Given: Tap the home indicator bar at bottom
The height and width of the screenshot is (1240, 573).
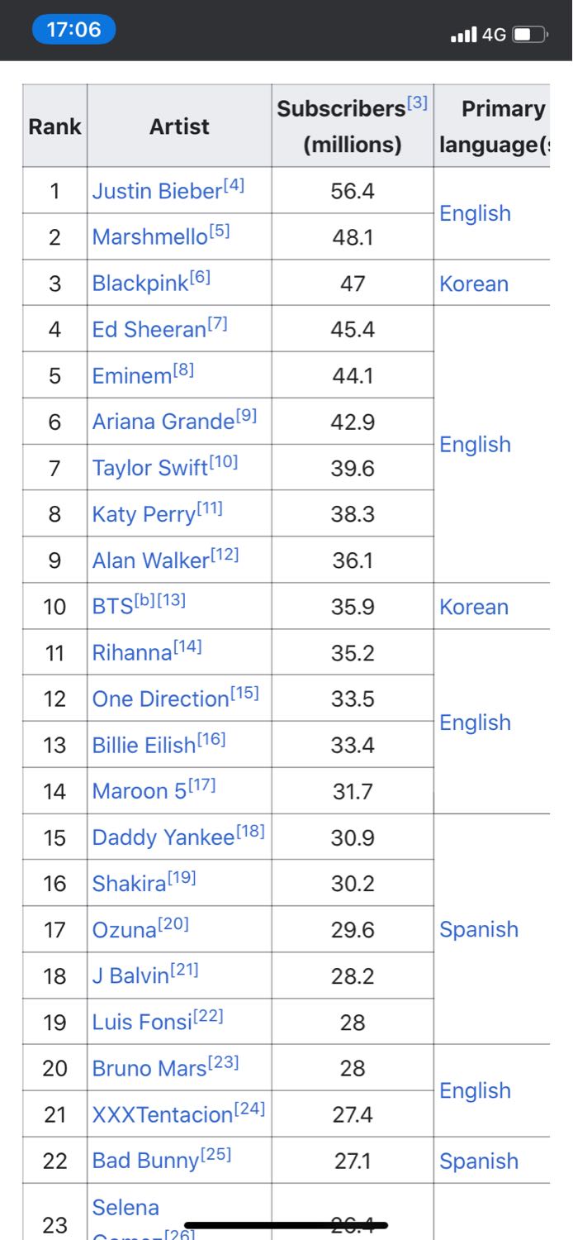Looking at the screenshot, I should click(x=286, y=1225).
